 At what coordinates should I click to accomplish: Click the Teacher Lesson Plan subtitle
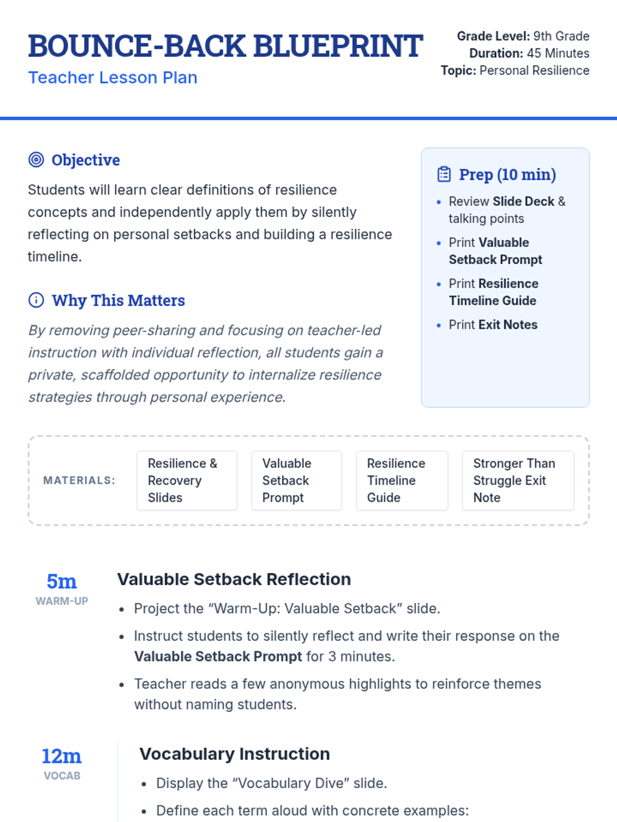(113, 78)
